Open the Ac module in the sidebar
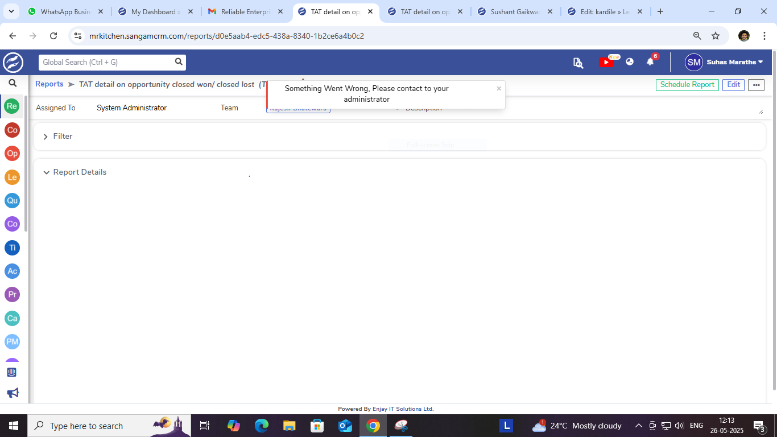 (12, 271)
